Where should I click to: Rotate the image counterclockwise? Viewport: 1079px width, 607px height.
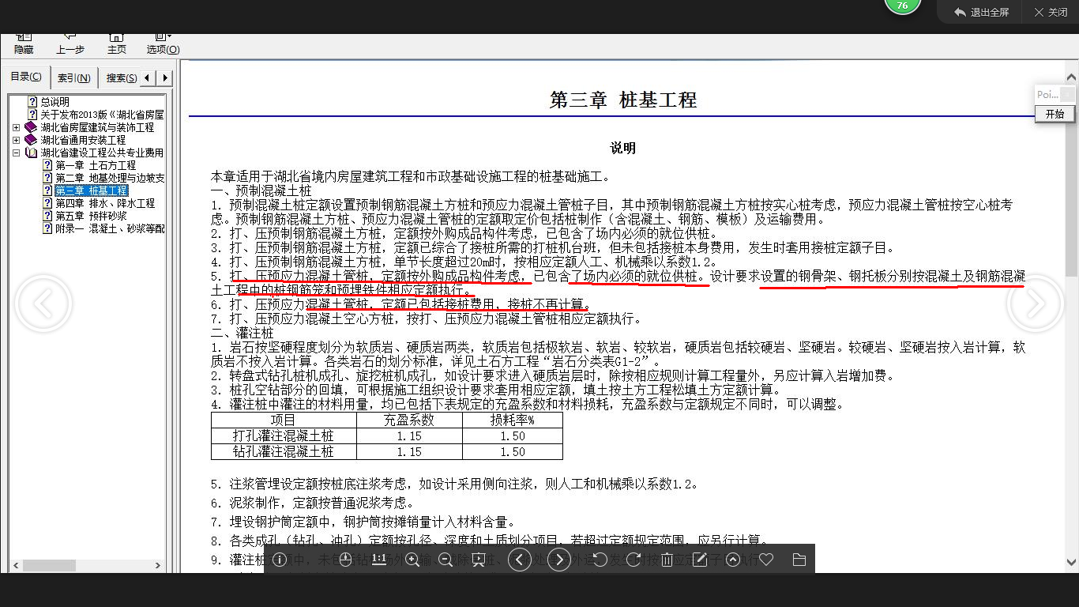[x=600, y=560]
